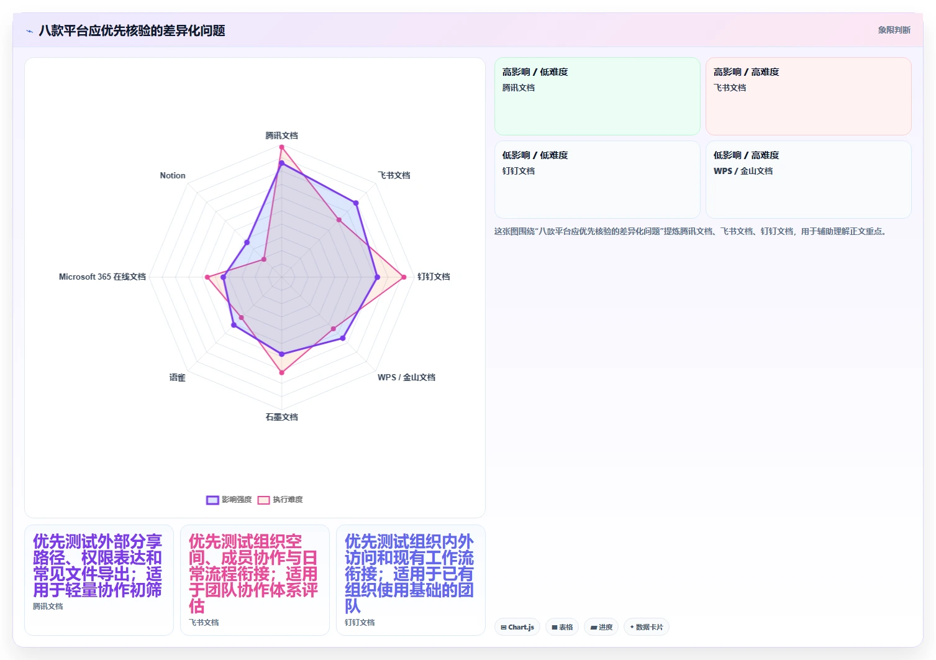
Task: Click the purple data point on 飞书文档 axis
Action: tap(356, 203)
